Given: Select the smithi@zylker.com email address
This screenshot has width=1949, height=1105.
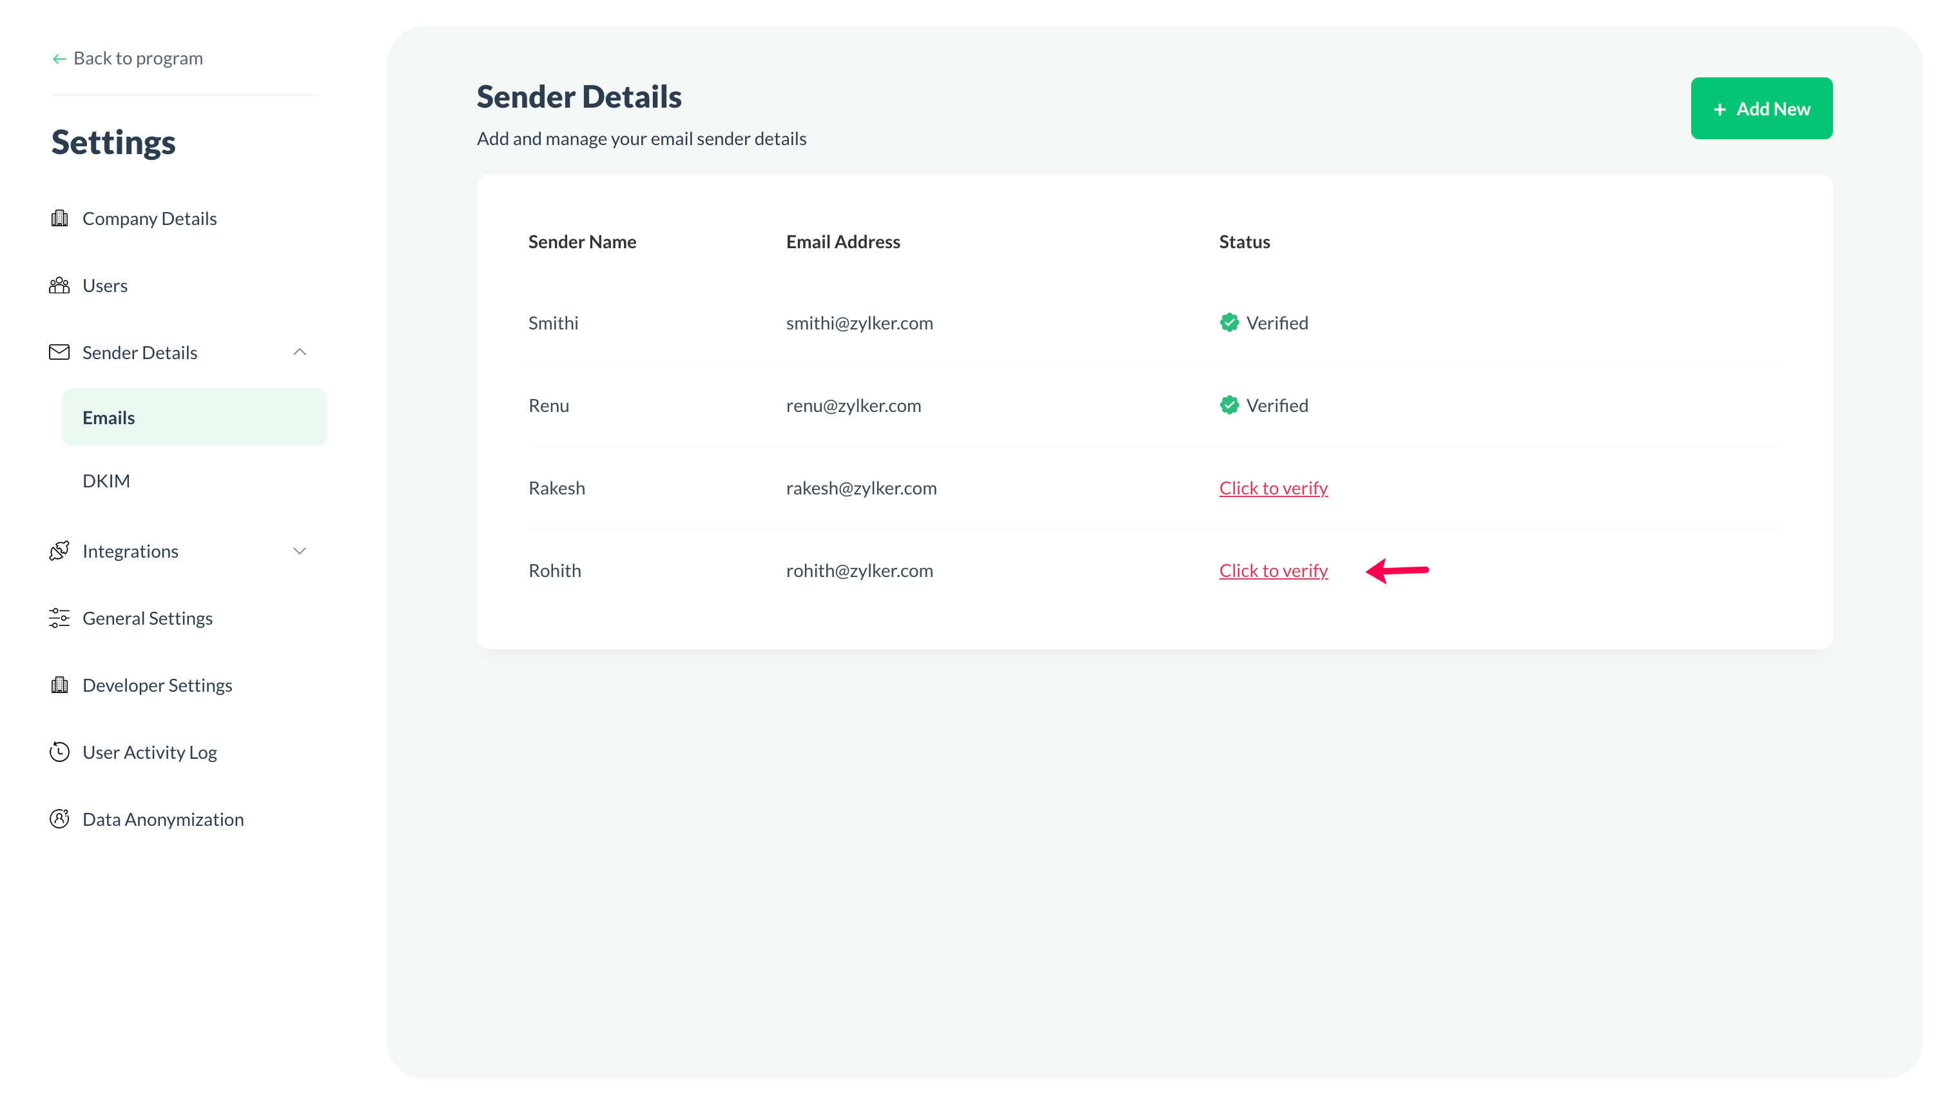Looking at the screenshot, I should [858, 323].
